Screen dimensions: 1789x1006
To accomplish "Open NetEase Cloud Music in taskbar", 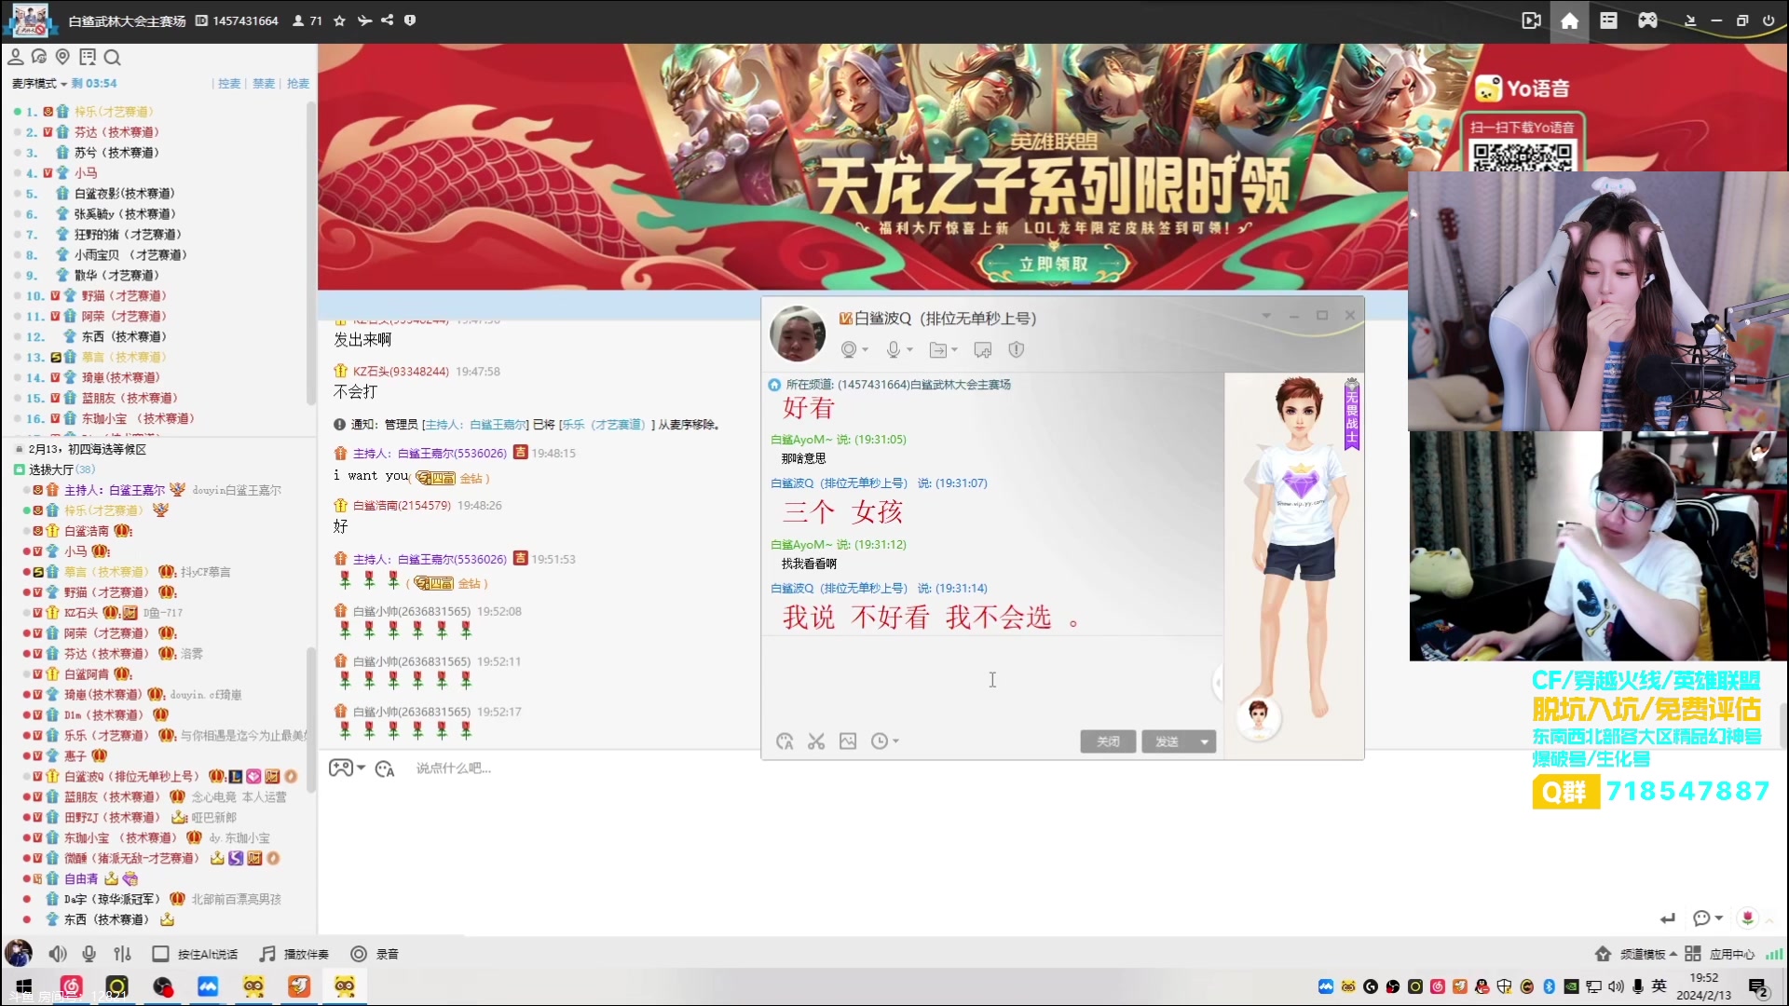I will pyautogui.click(x=72, y=986).
